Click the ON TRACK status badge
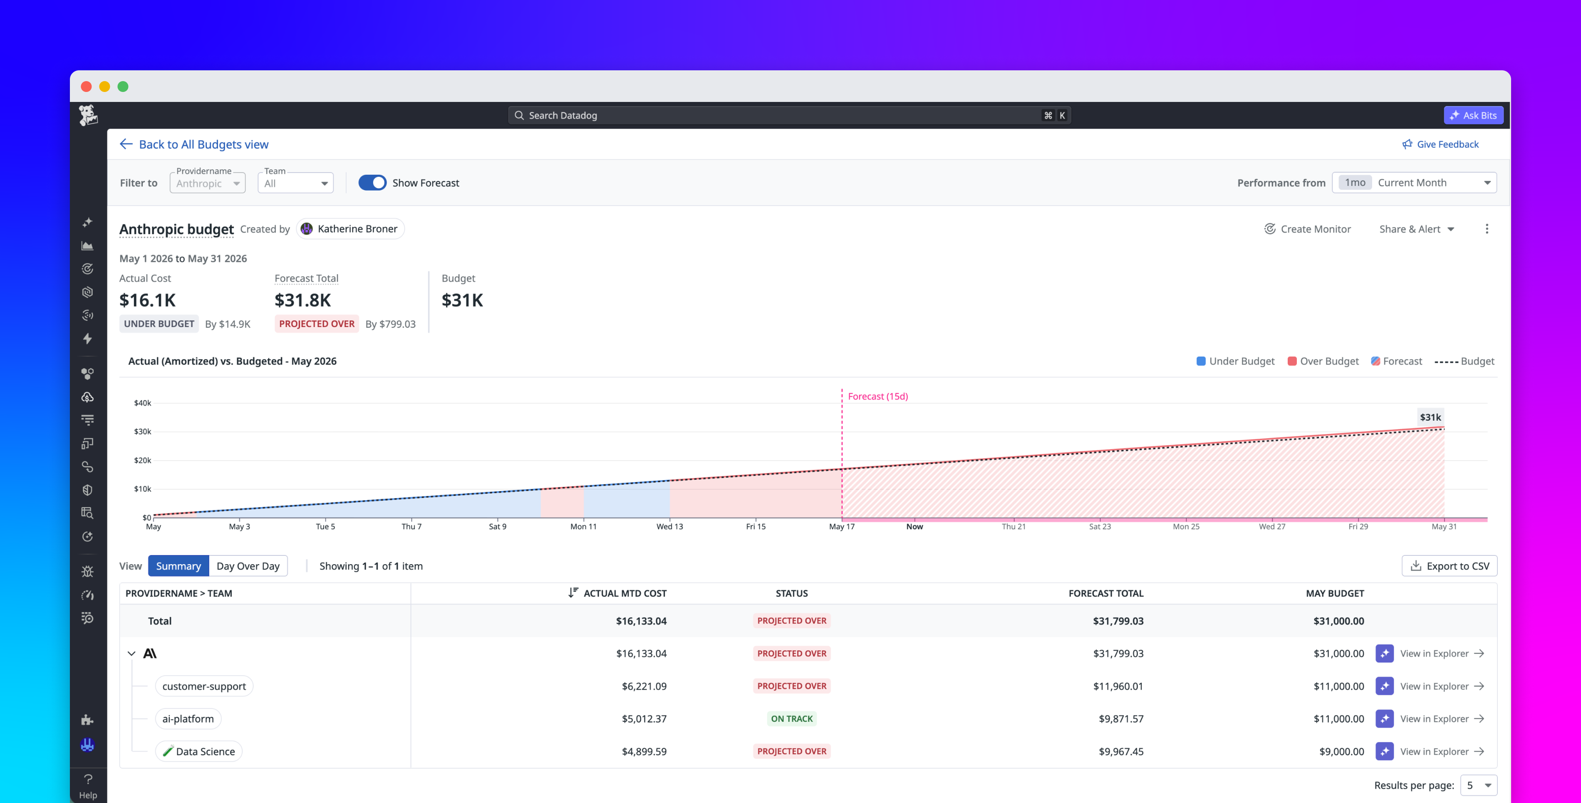The width and height of the screenshot is (1581, 803). pyautogui.click(x=792, y=718)
